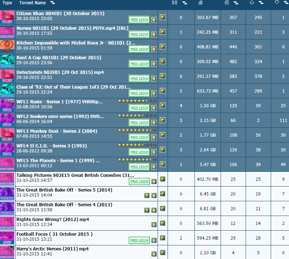Viewport: 289px width, 259px height.
Task: Click the star rating on WFL3 Monkey Dust
Action: (137, 130)
